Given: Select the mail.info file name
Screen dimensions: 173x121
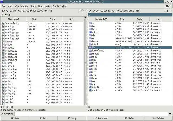Looking at the screenshot, I should click(9, 100).
